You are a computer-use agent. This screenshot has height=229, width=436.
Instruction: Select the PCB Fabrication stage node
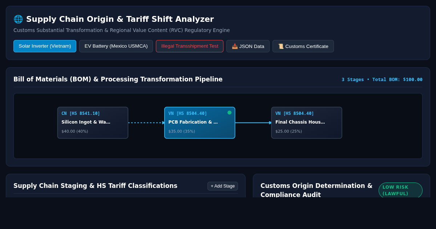coord(200,123)
